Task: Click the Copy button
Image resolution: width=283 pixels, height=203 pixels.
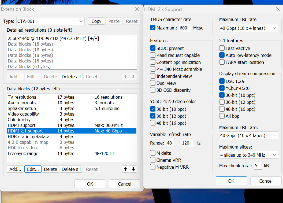Action: pyautogui.click(x=96, y=21)
